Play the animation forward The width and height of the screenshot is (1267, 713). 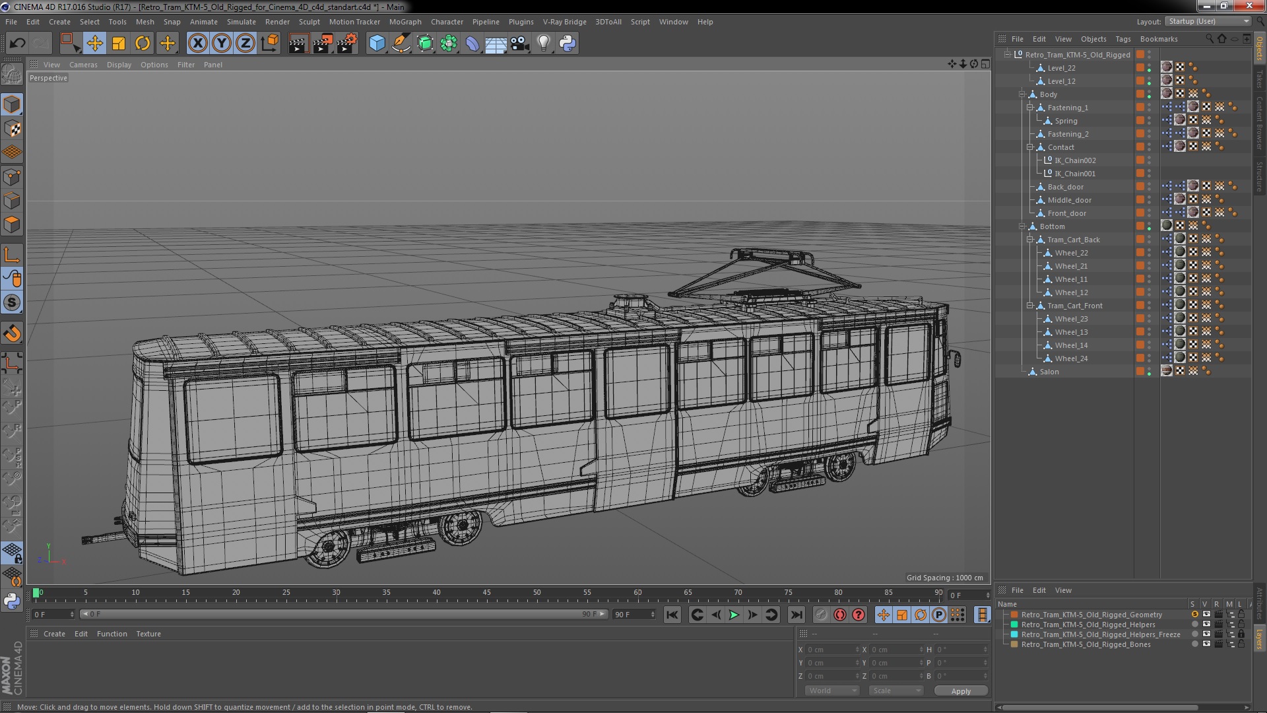734,615
